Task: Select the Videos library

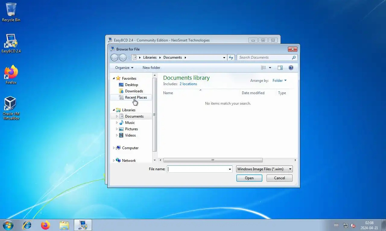Action: click(x=130, y=135)
